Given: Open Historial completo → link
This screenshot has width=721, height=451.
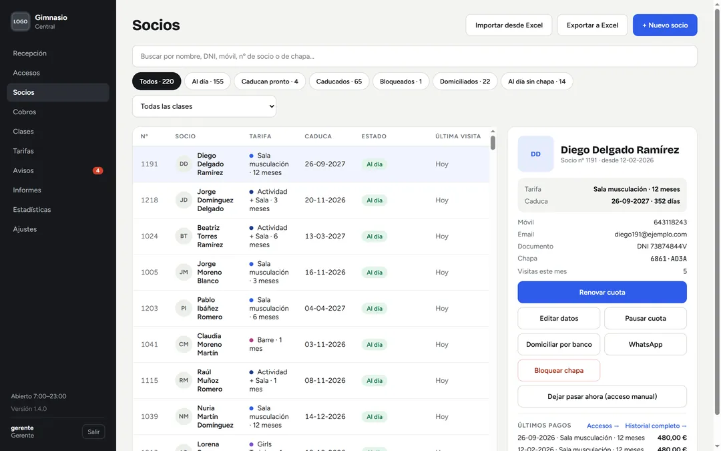Looking at the screenshot, I should coord(656,426).
